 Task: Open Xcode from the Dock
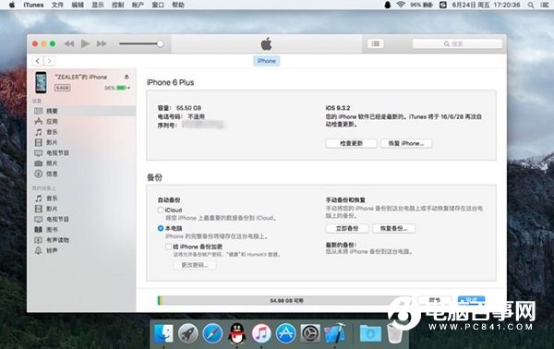[x=334, y=333]
